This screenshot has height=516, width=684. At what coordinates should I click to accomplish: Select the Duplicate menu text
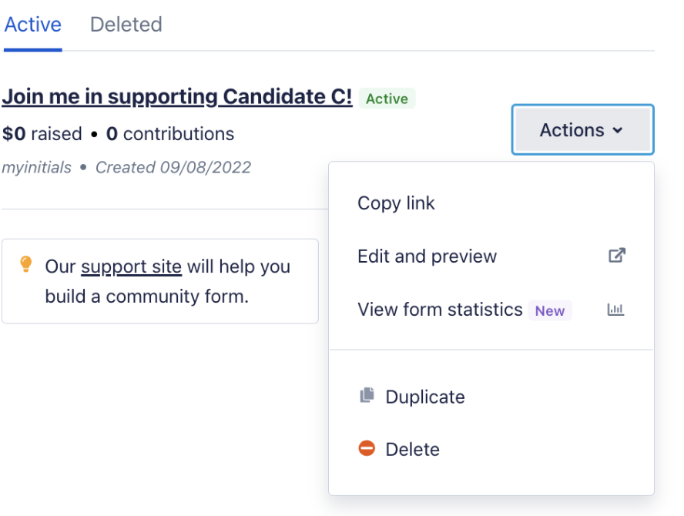coord(425,397)
